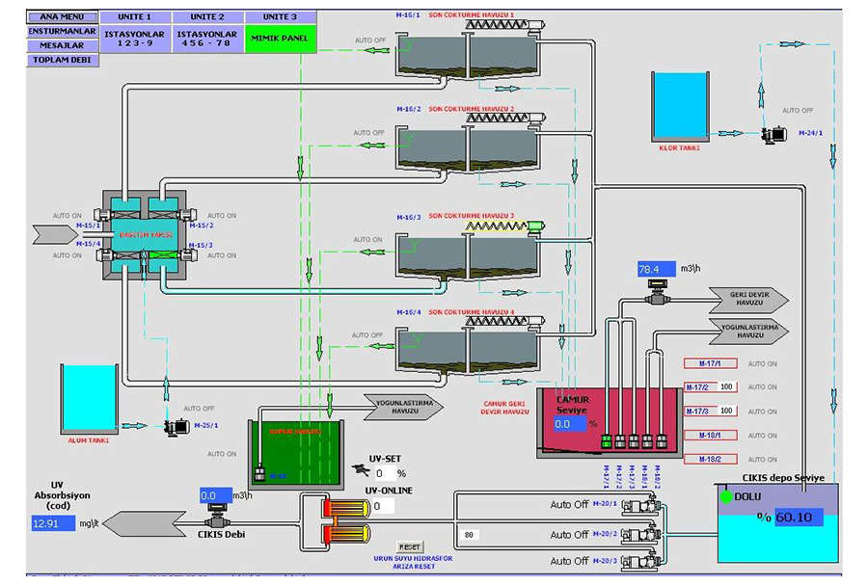The image size is (868, 585).
Task: Click the UV-SET percent input field
Action: click(384, 474)
